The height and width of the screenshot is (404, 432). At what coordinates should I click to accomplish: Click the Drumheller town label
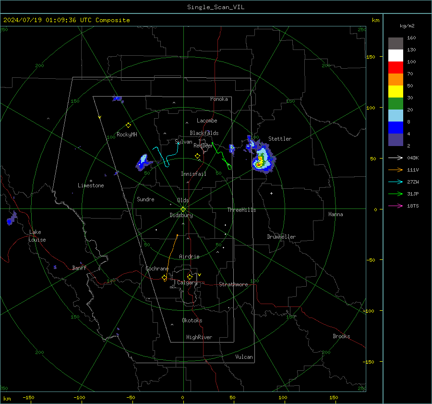[281, 237]
